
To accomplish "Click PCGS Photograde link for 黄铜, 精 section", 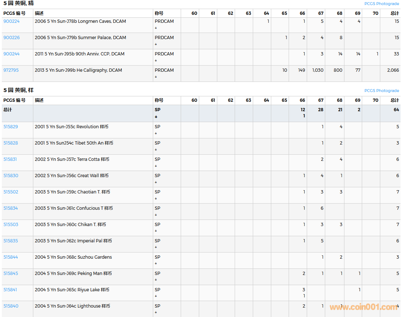I will click(381, 4).
